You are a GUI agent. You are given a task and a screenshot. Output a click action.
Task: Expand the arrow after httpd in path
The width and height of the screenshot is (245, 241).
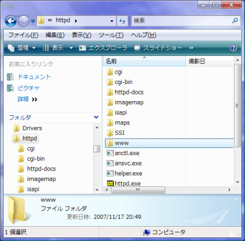76,21
